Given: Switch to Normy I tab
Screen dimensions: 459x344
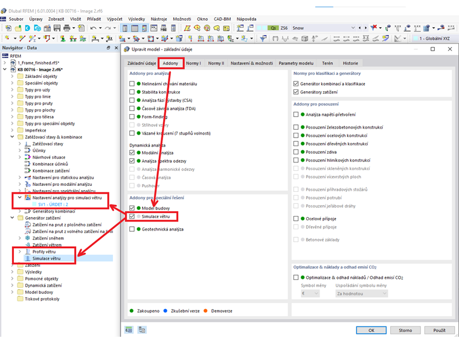Looking at the screenshot, I should (193, 63).
